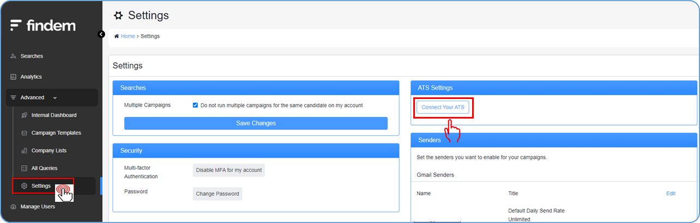700x223 pixels.
Task: Click the Analytics chart icon
Action: tap(13, 77)
